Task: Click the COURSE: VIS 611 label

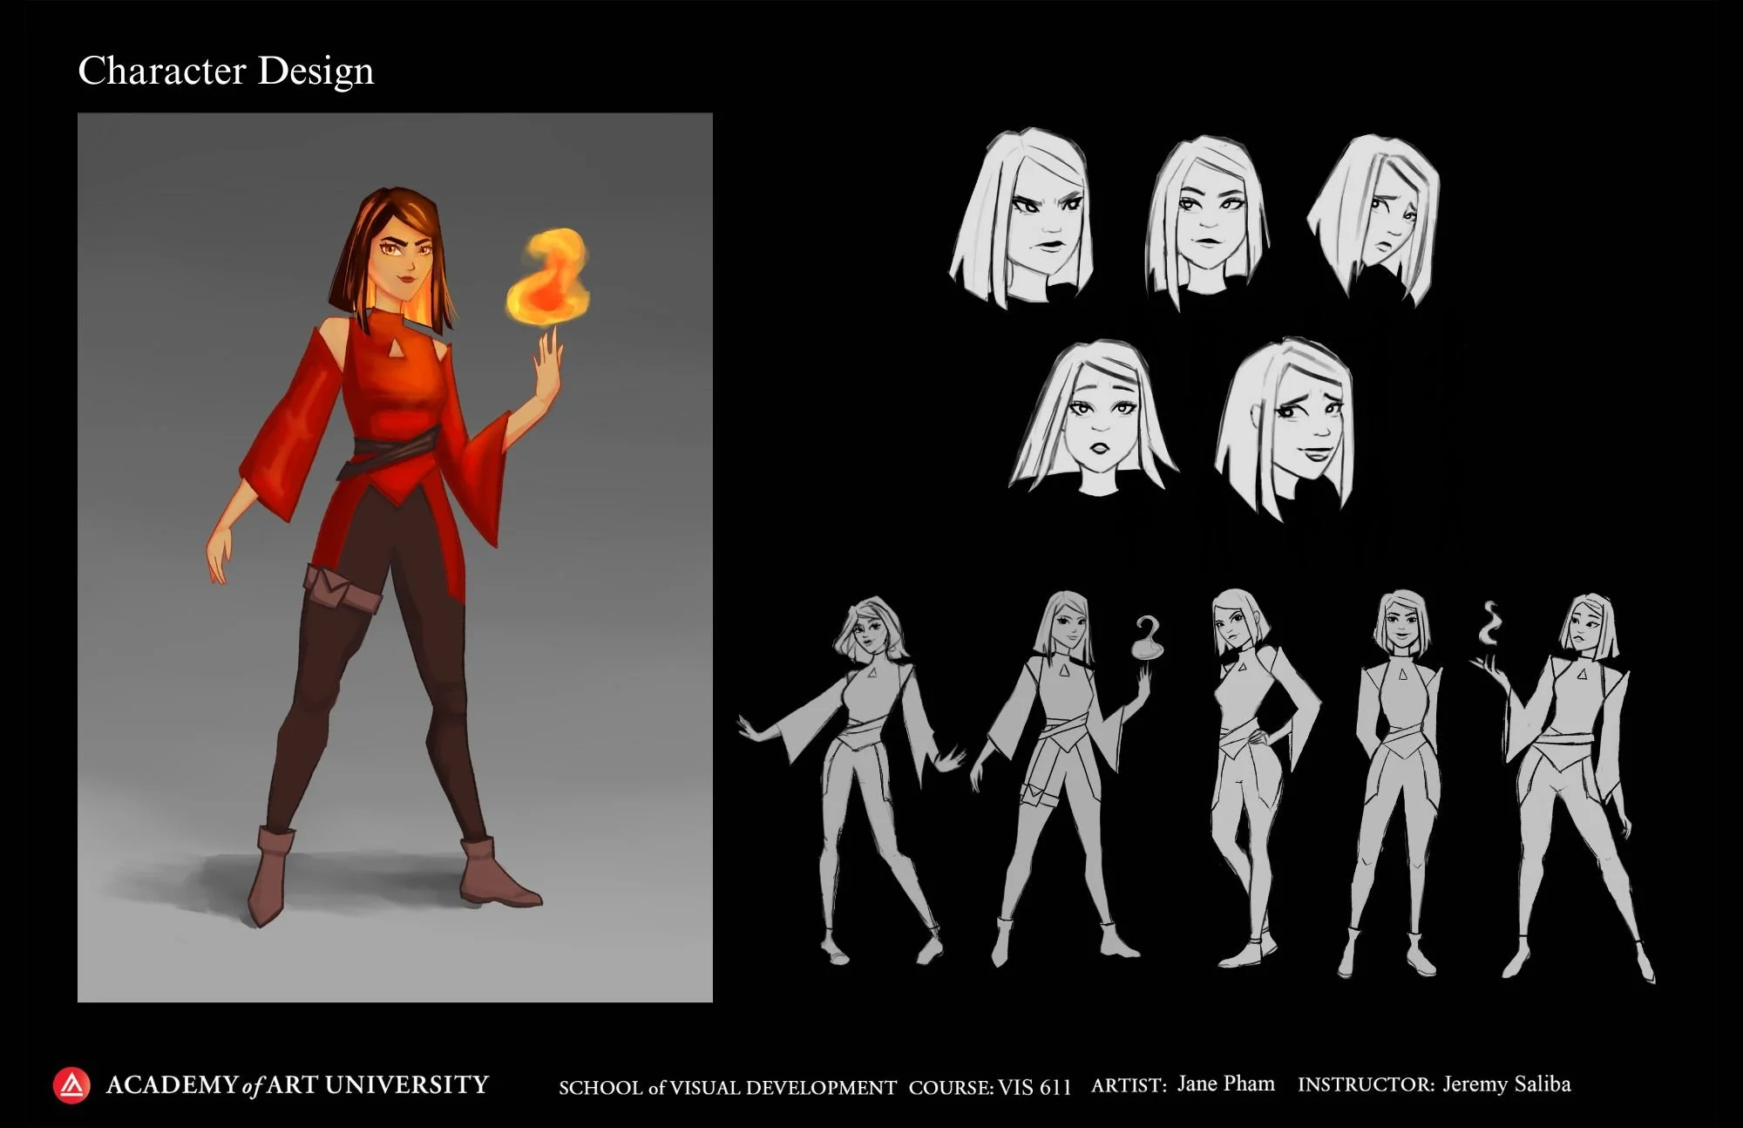Action: (989, 1087)
